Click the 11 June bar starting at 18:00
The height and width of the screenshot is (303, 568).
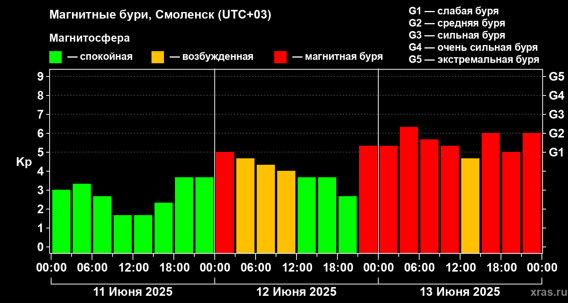(184, 215)
